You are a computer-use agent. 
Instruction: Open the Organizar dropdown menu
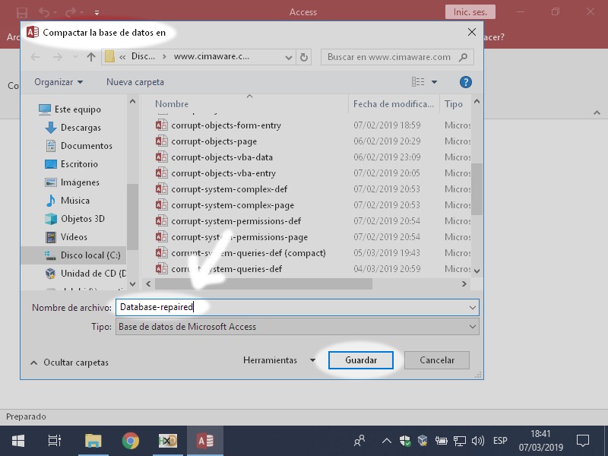(59, 82)
